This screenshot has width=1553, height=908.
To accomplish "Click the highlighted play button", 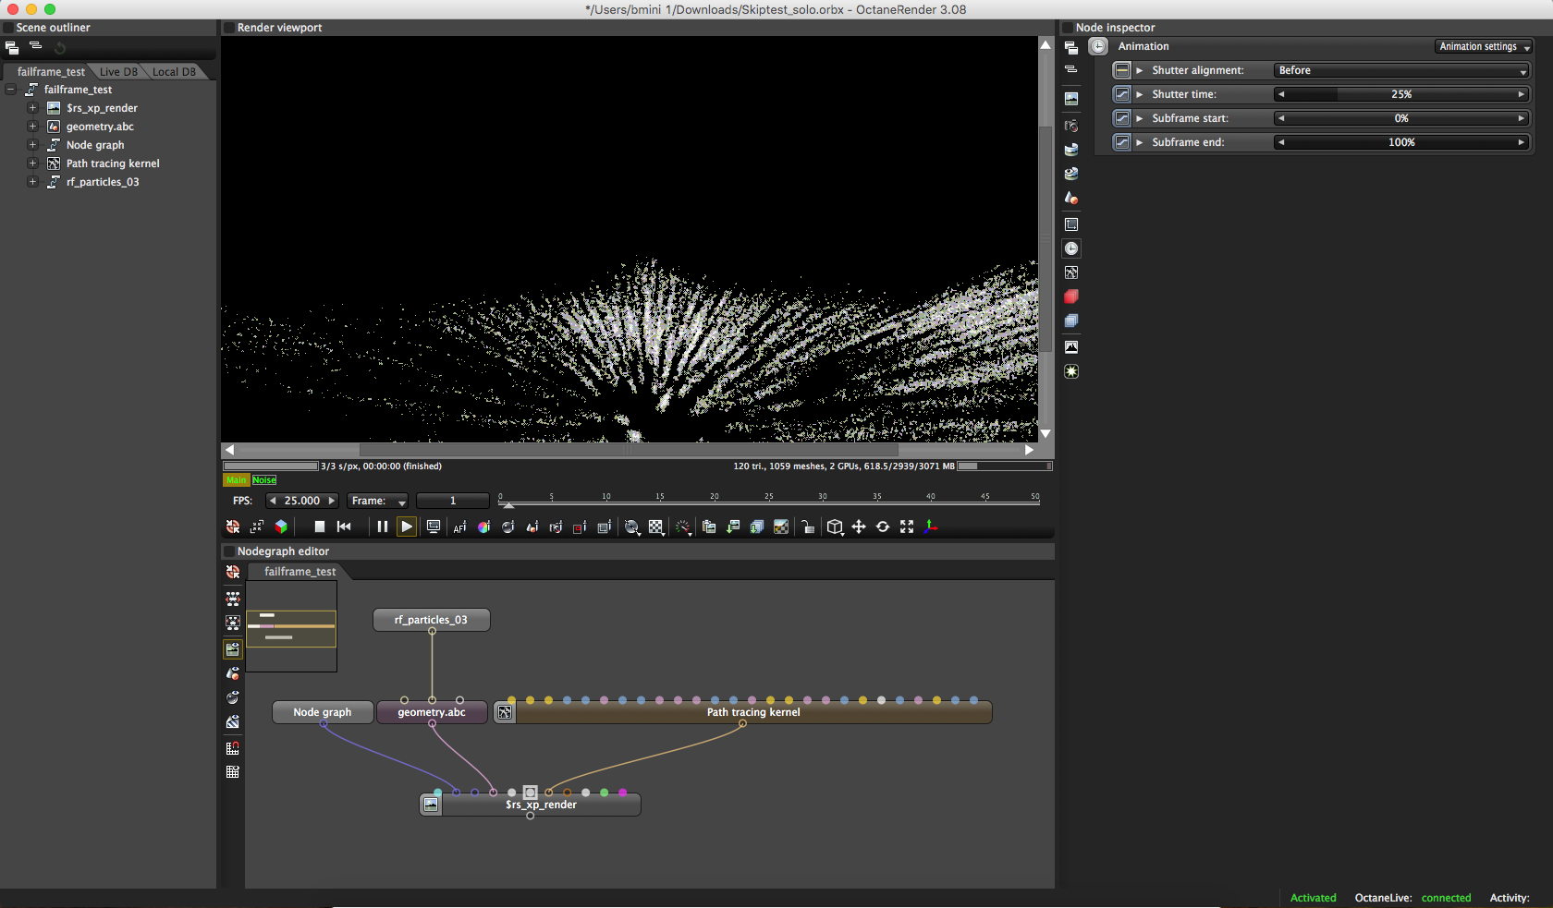I will coord(407,527).
